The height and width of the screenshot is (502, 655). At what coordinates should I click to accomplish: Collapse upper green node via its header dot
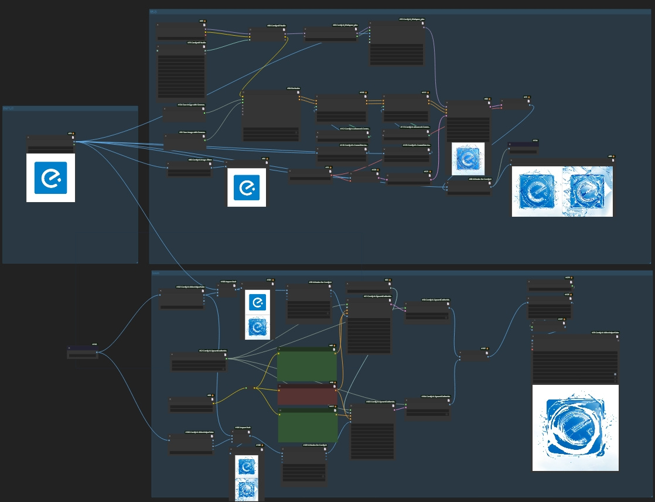279,350
